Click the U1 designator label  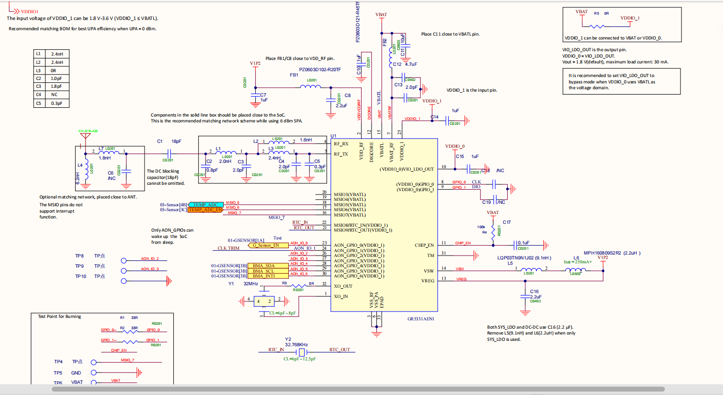point(333,136)
